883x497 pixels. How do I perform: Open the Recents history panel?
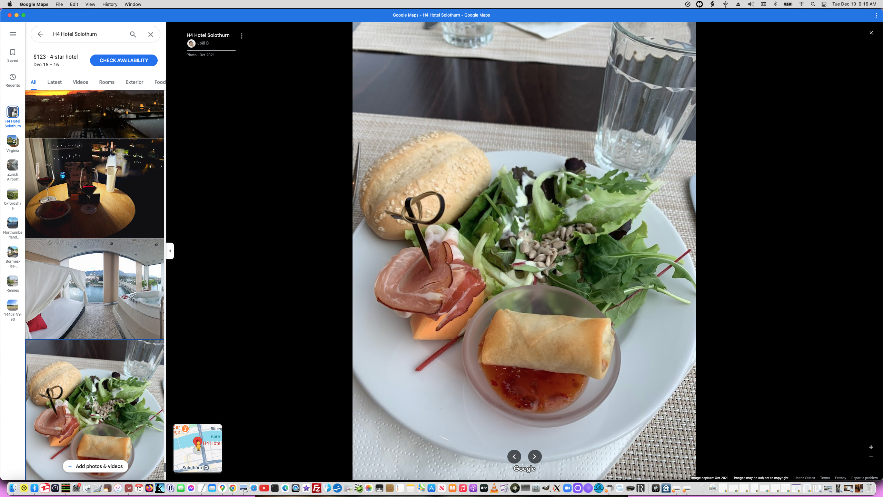point(13,80)
